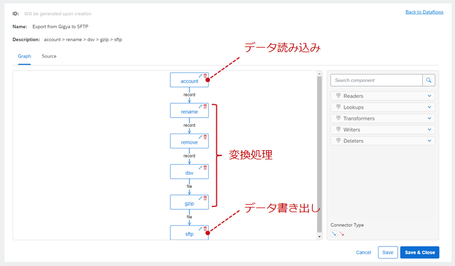Click the Save button

point(388,252)
